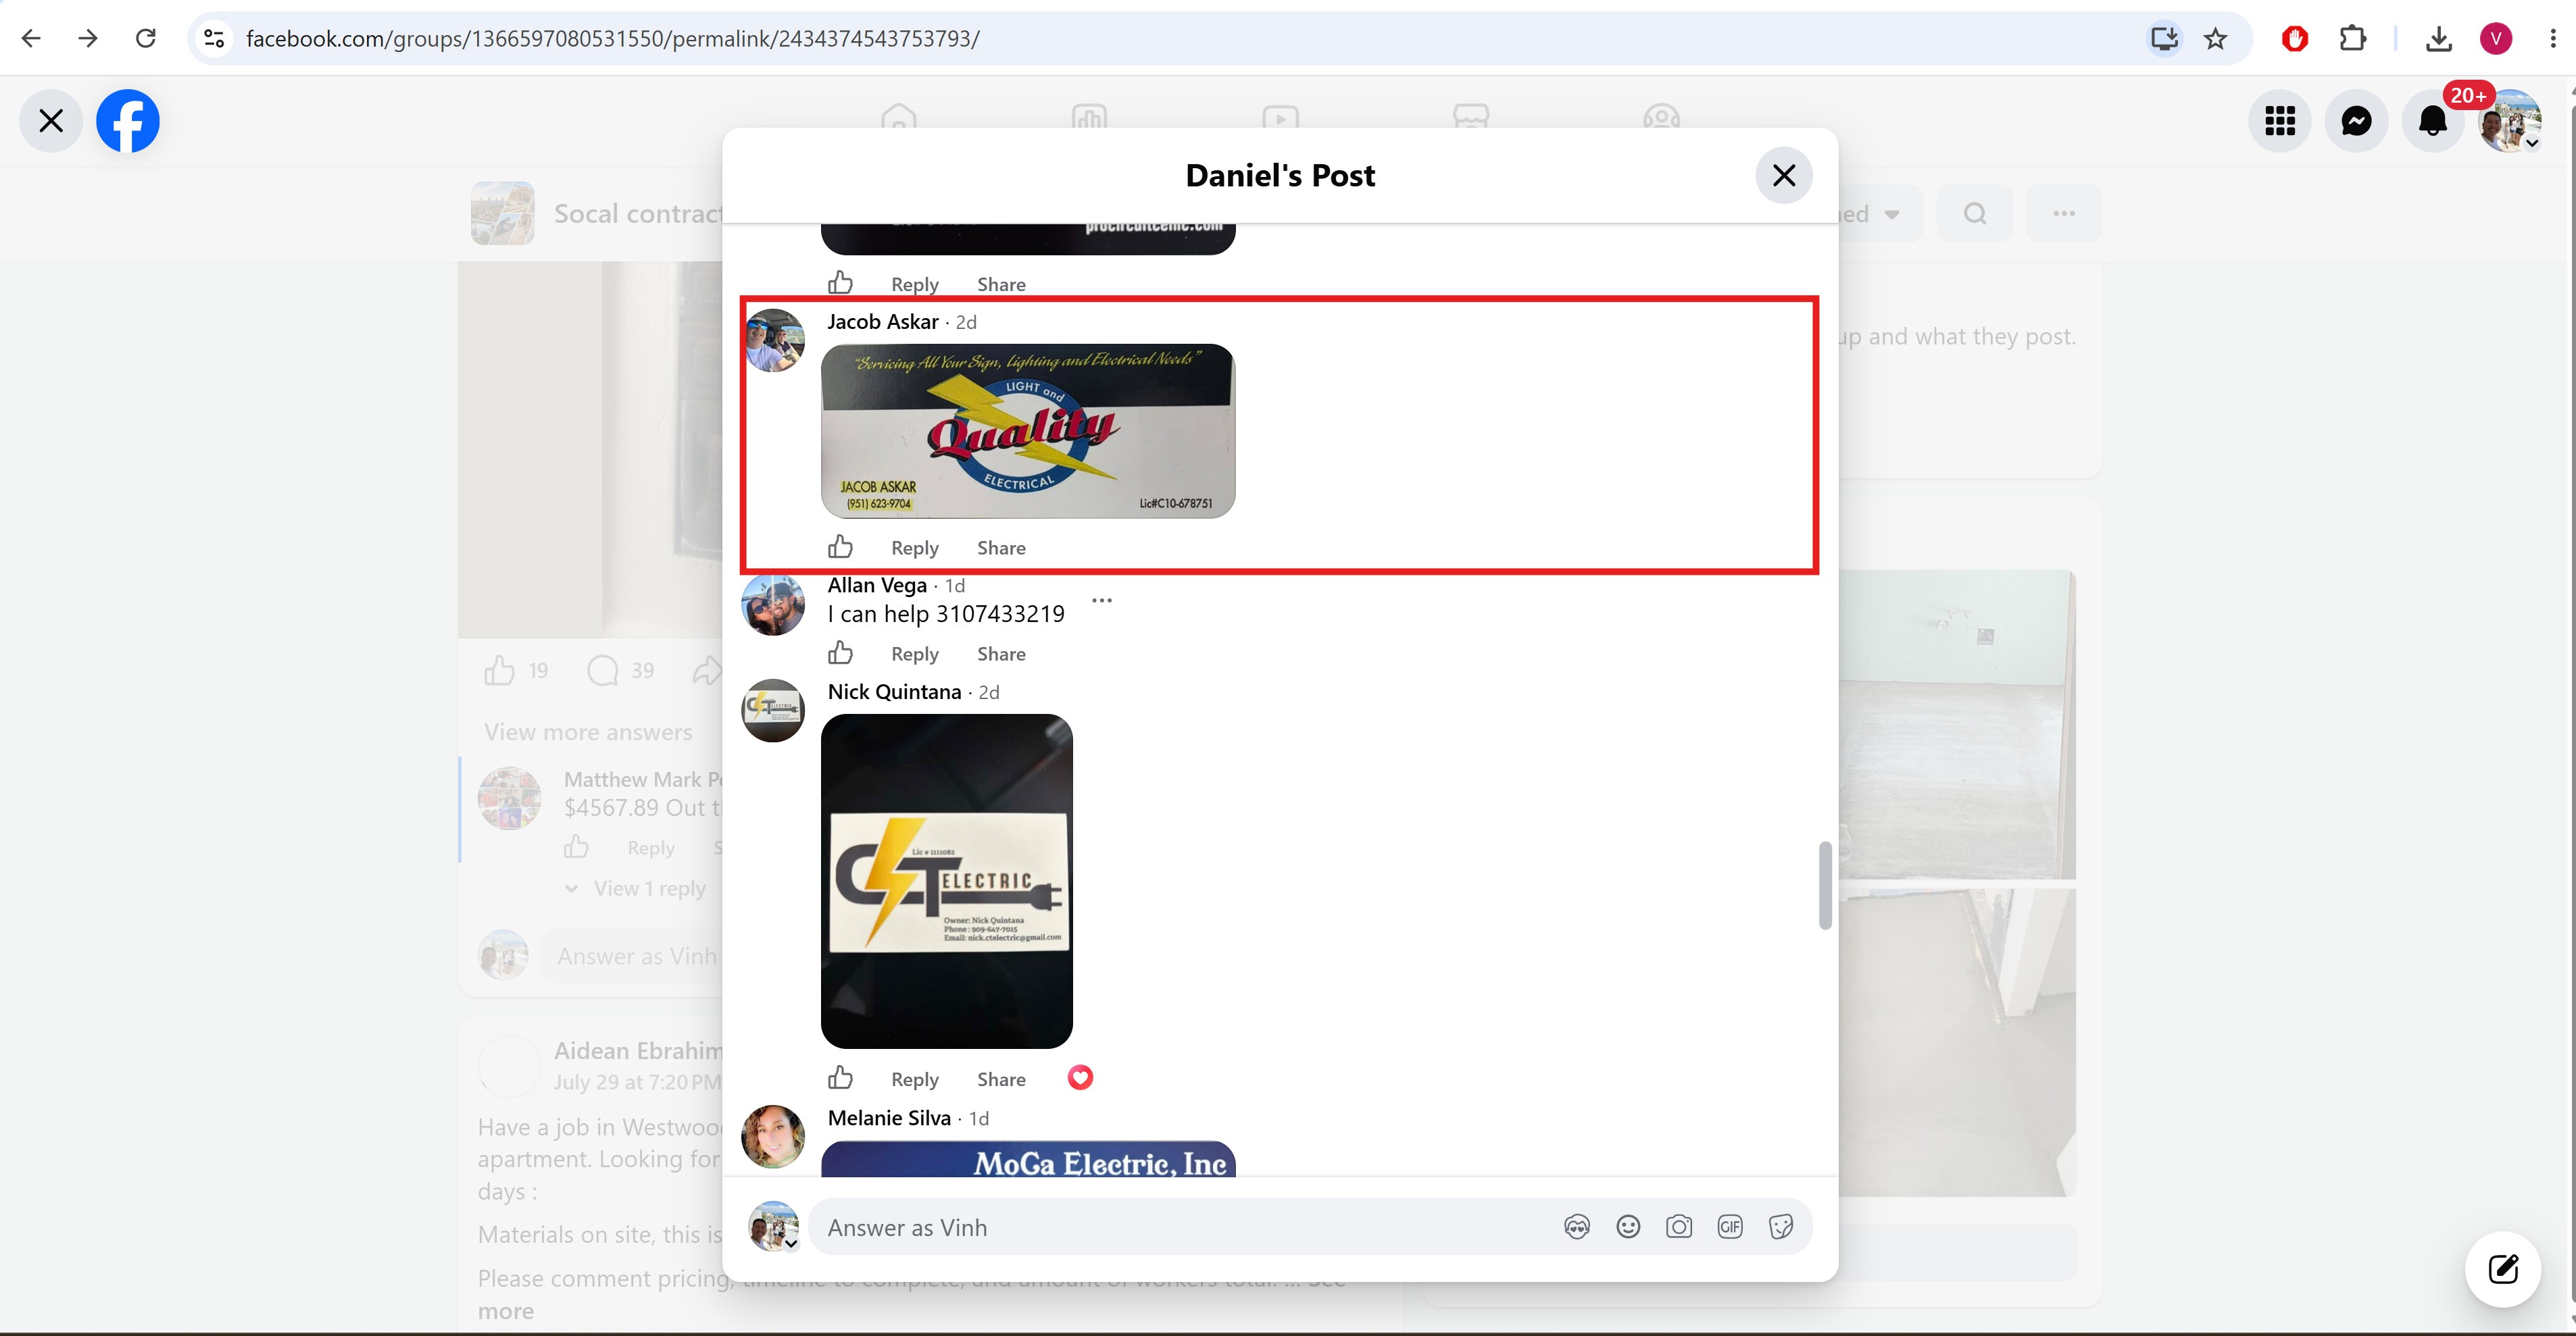Share Allan Vega's comment
The image size is (2576, 1336).
click(1001, 654)
